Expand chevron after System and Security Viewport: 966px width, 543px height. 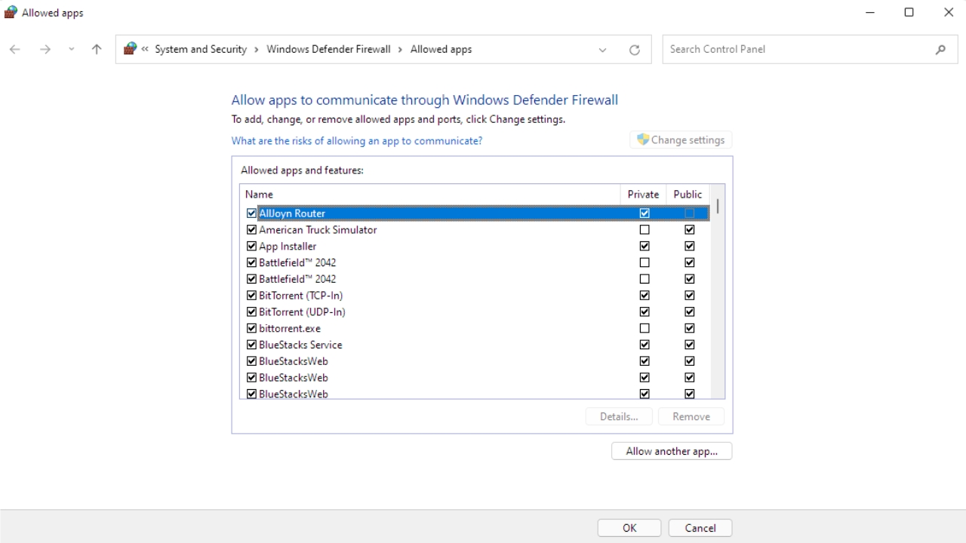(257, 49)
